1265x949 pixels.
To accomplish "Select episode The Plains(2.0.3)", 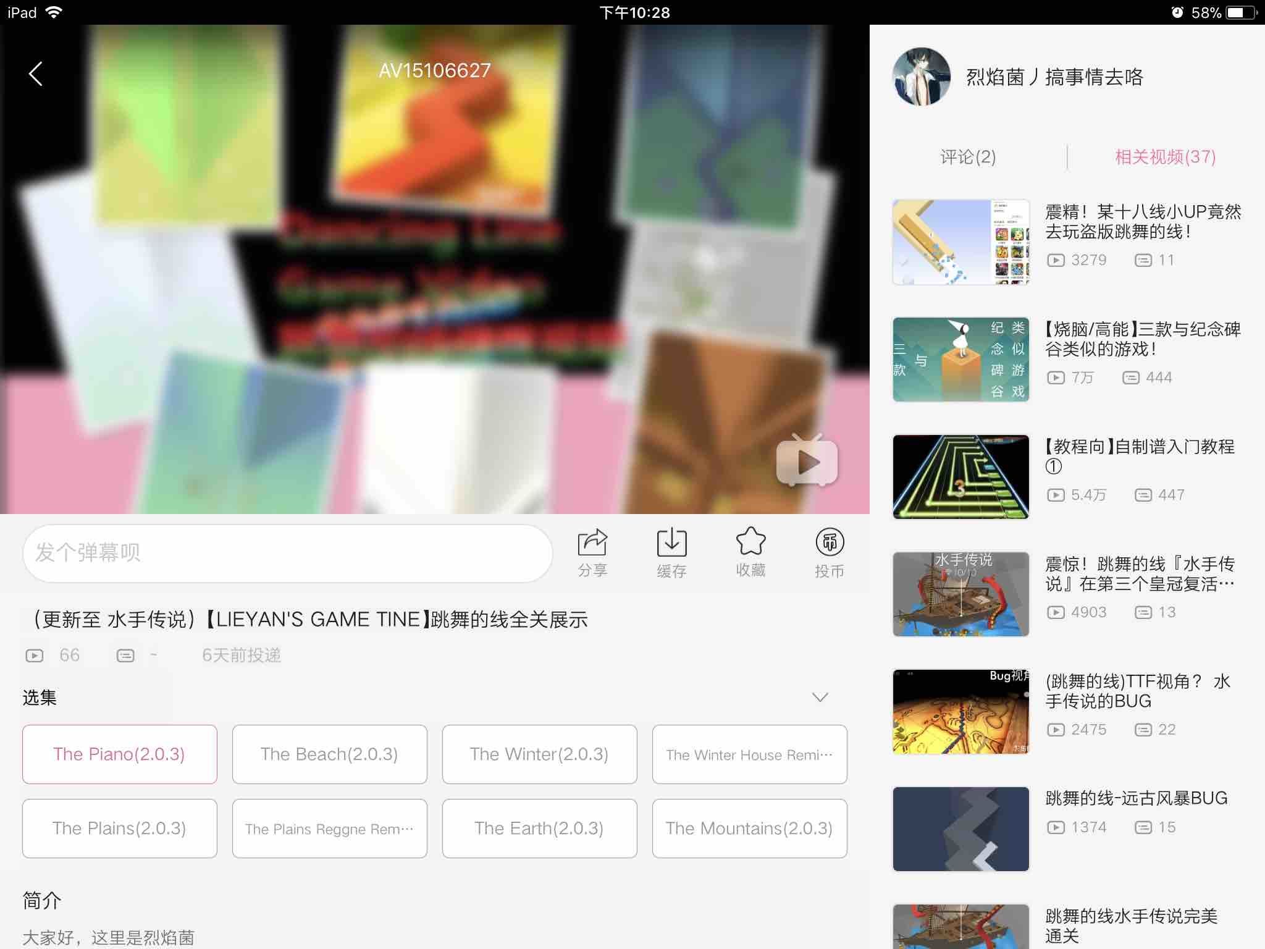I will [120, 829].
